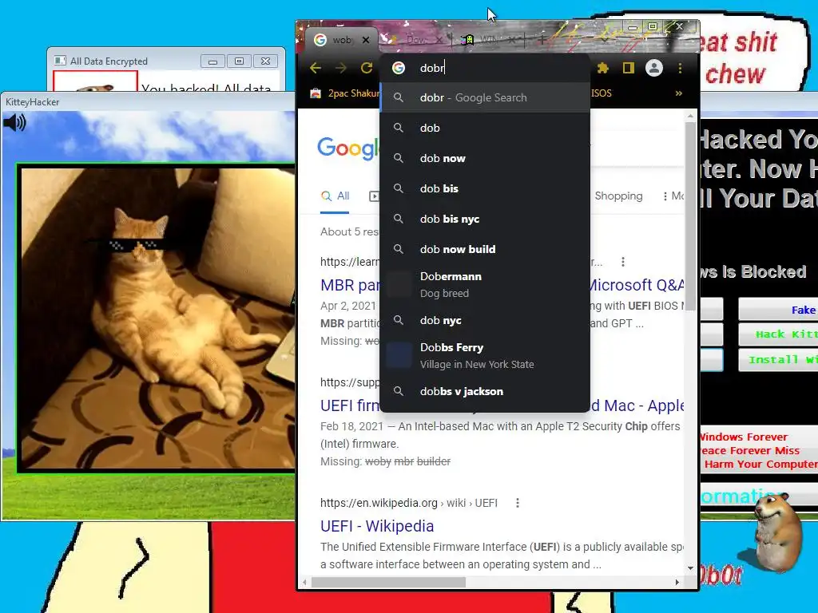
Task: Click the Google icon in the address bar
Action: (x=399, y=68)
